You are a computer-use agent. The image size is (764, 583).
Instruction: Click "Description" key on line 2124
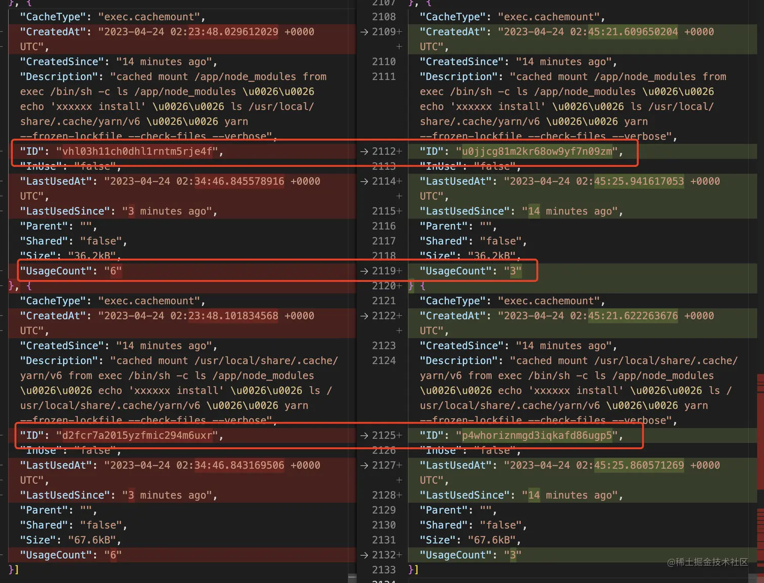coord(459,361)
